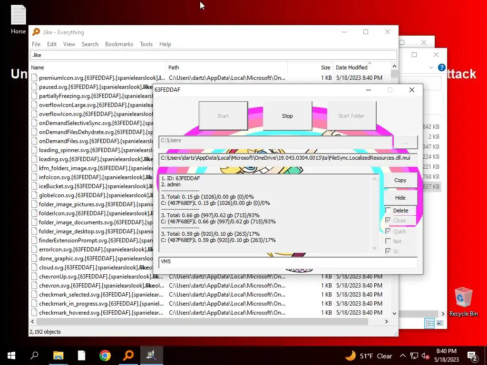Open the View menu in Everything

[x=69, y=44]
